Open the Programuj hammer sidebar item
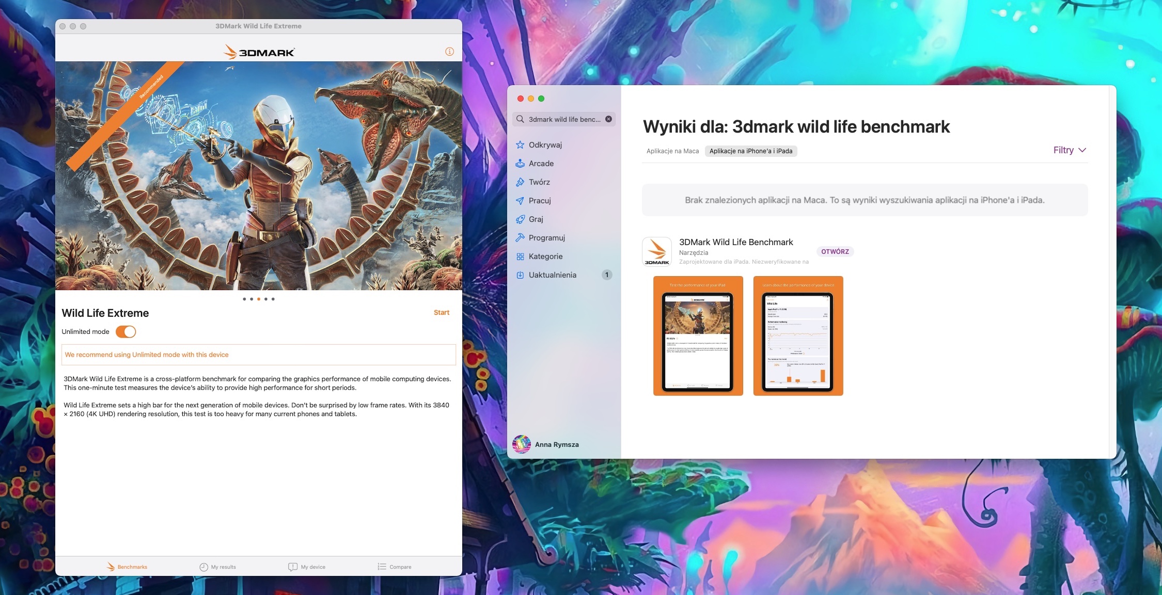The width and height of the screenshot is (1162, 595). [x=520, y=238]
